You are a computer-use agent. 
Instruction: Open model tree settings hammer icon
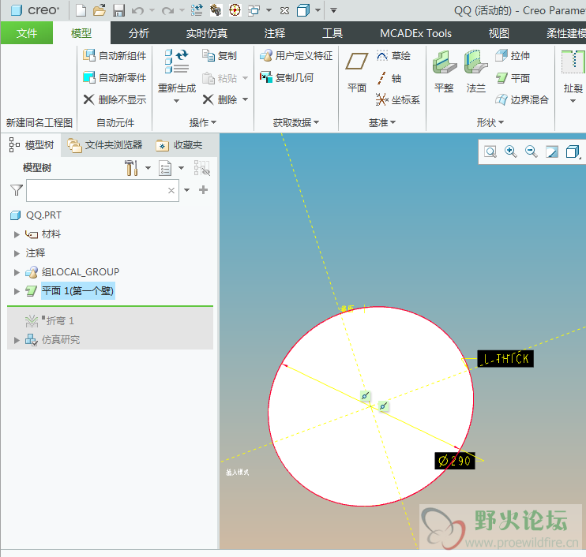(x=131, y=168)
